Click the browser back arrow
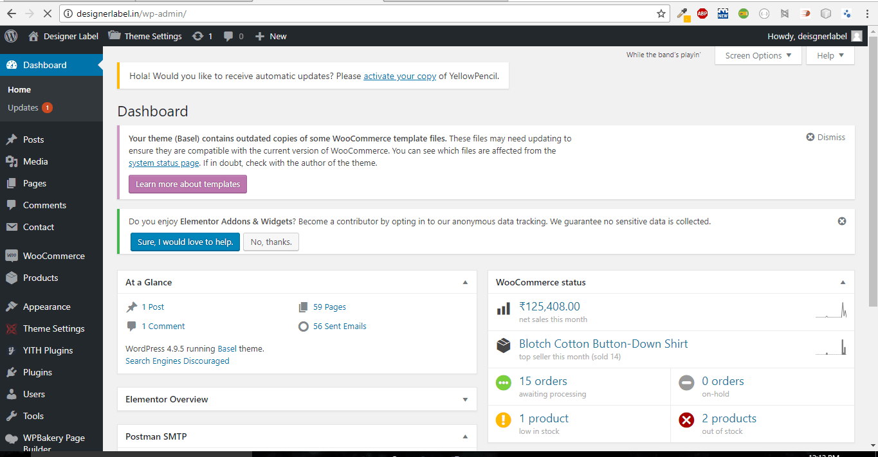The width and height of the screenshot is (878, 457). 11,13
